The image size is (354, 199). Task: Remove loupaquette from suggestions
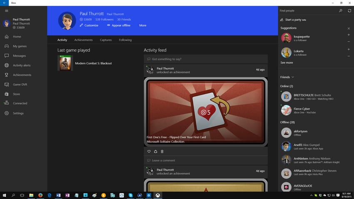(x=349, y=42)
